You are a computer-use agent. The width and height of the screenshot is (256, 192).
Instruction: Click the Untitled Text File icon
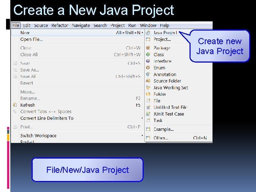[148, 107]
